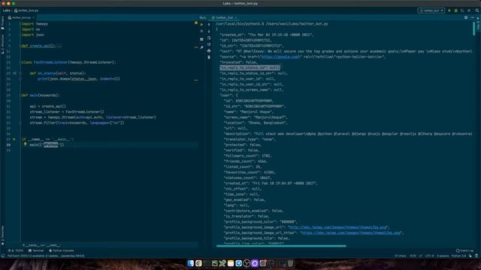481x270 pixels.
Task: Click the toolbar stop icon
Action: point(469,10)
